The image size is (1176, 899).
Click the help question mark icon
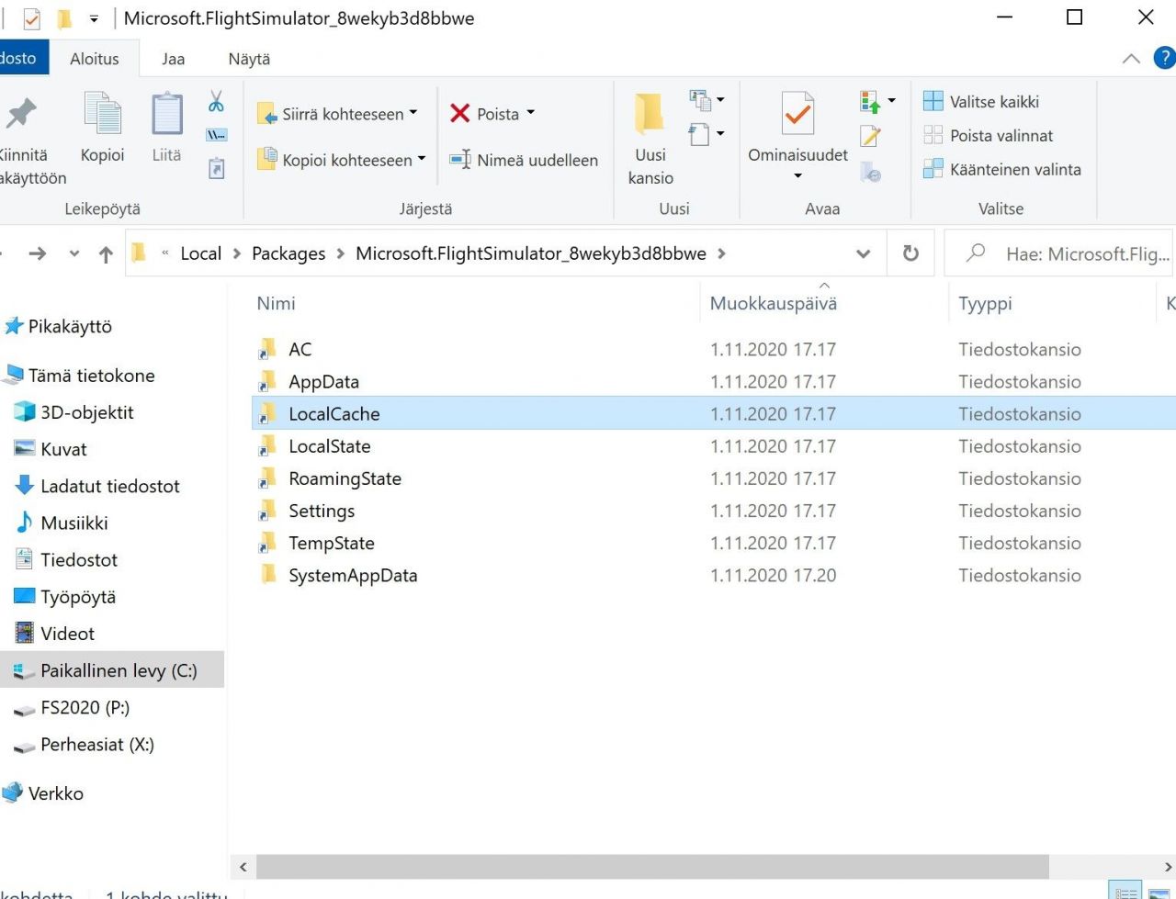click(x=1164, y=58)
